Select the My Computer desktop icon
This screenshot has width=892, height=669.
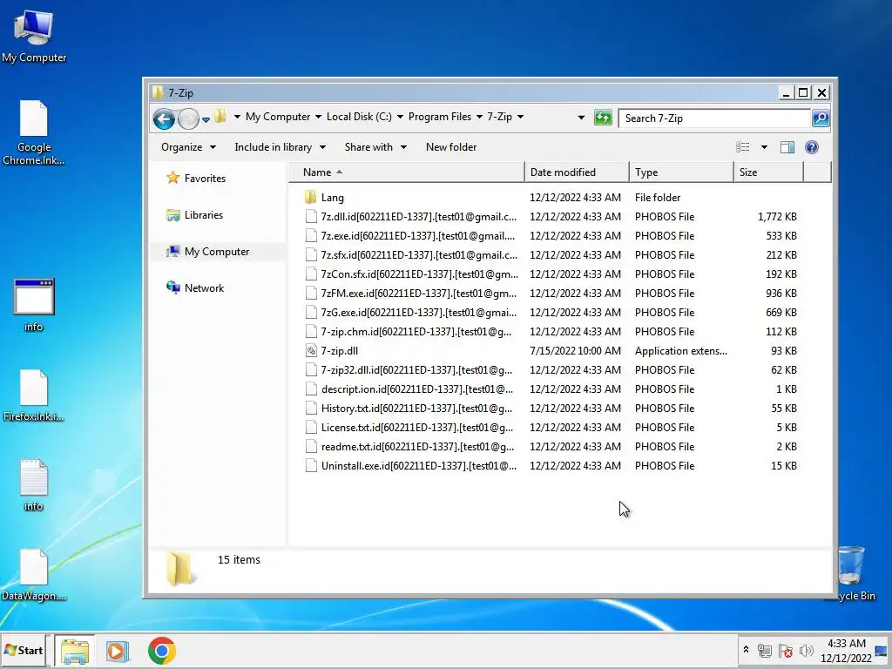34,37
